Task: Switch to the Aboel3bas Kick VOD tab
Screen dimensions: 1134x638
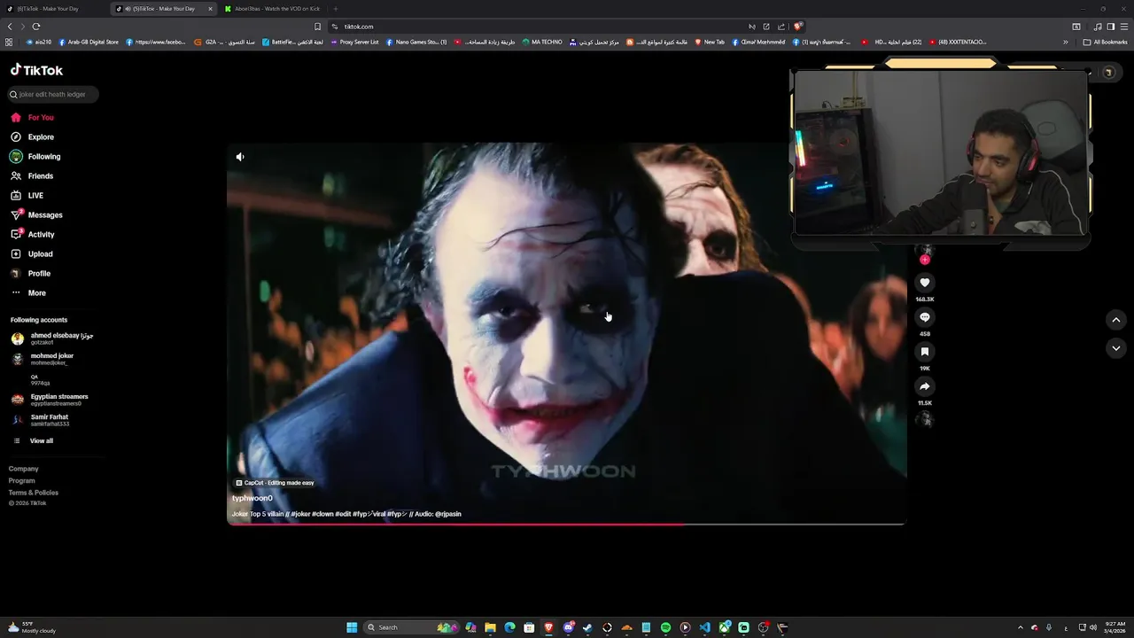Action: tap(273, 9)
